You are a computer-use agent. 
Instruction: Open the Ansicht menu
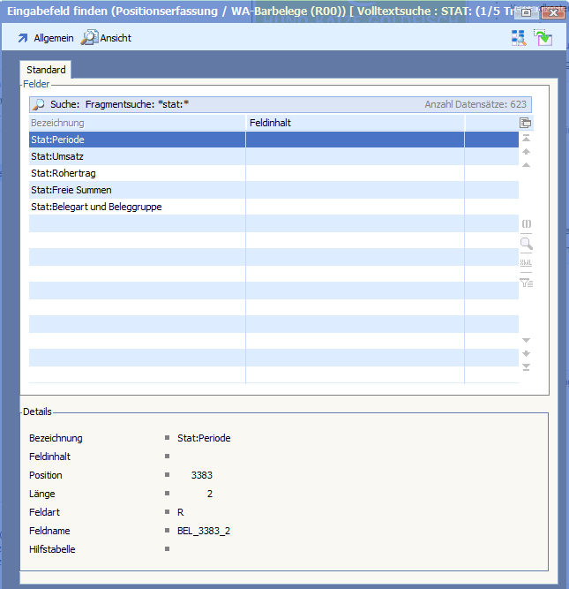[106, 38]
